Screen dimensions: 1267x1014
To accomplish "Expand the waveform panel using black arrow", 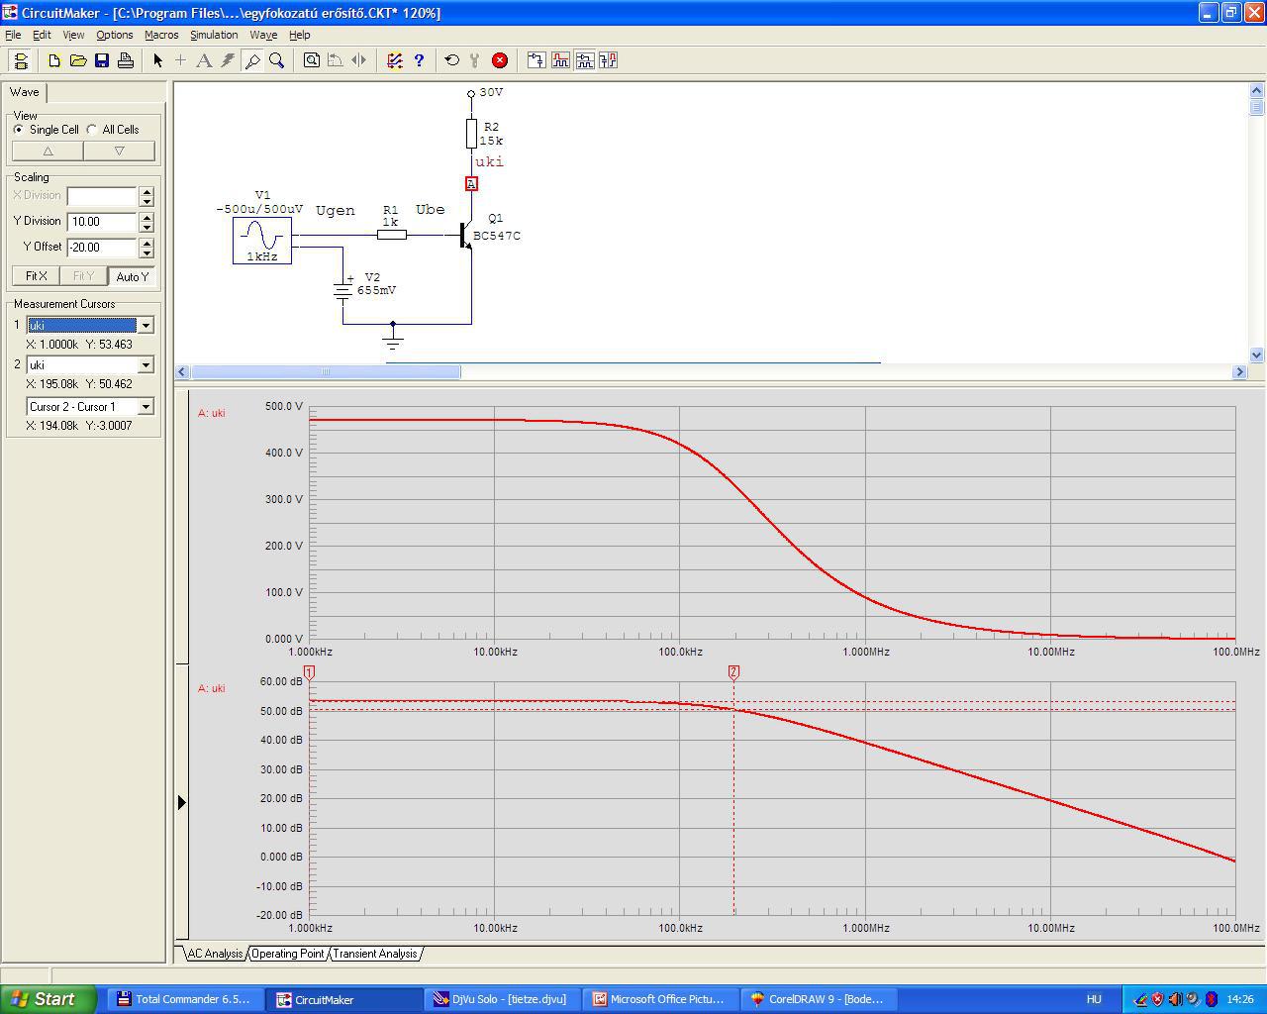I will (x=181, y=802).
